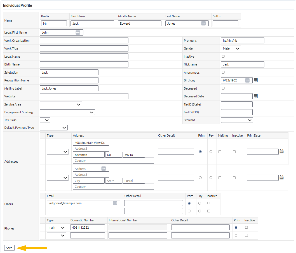The width and height of the screenshot is (296, 253).
Task: Click the ellipsis icon in jackjones email field
Action: coord(115,203)
